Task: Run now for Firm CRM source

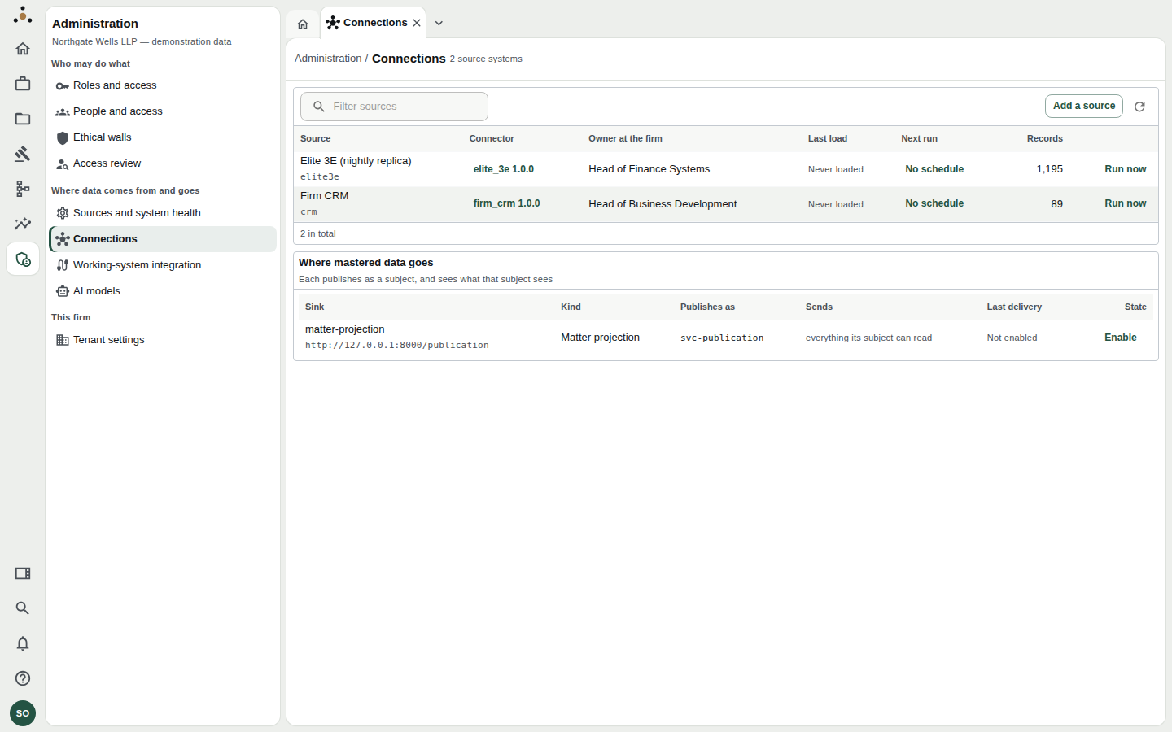Action: [x=1126, y=203]
